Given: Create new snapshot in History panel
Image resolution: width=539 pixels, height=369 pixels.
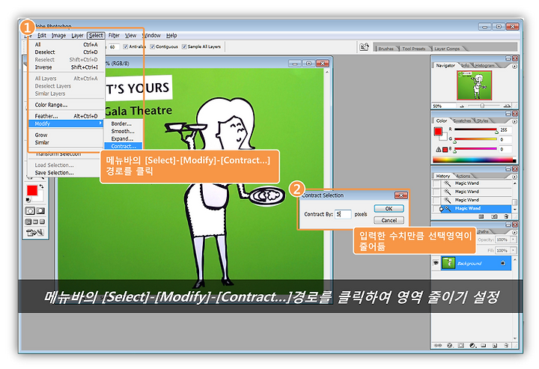Looking at the screenshot, I should [x=494, y=216].
